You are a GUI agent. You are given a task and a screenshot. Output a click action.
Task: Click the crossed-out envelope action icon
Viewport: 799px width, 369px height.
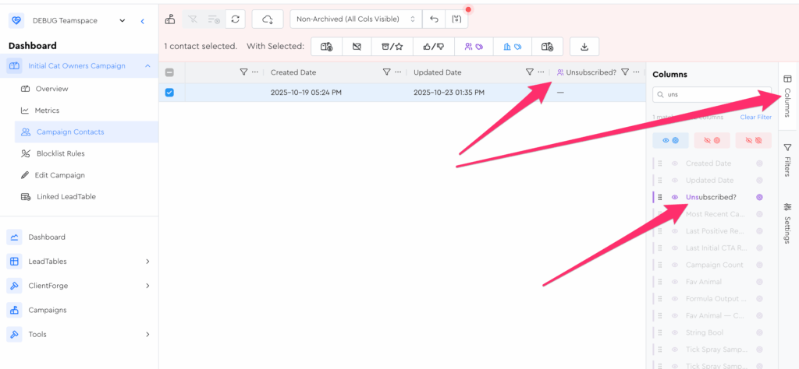pyautogui.click(x=357, y=47)
